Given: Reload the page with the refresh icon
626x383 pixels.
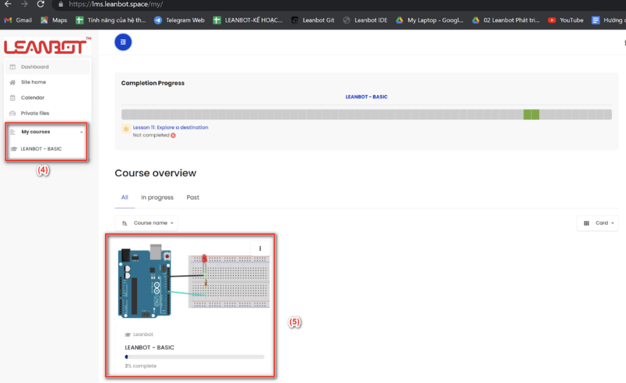Looking at the screenshot, I should coord(40,6).
